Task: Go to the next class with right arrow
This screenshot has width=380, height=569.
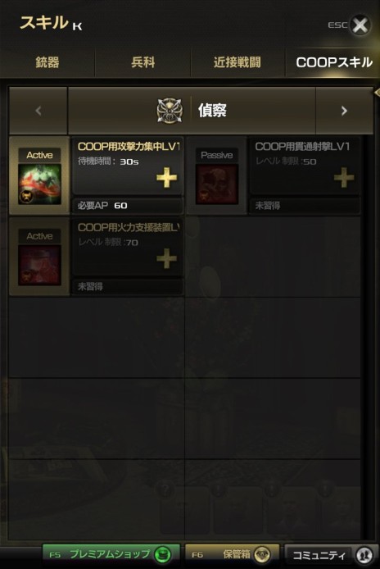Action: click(x=344, y=111)
